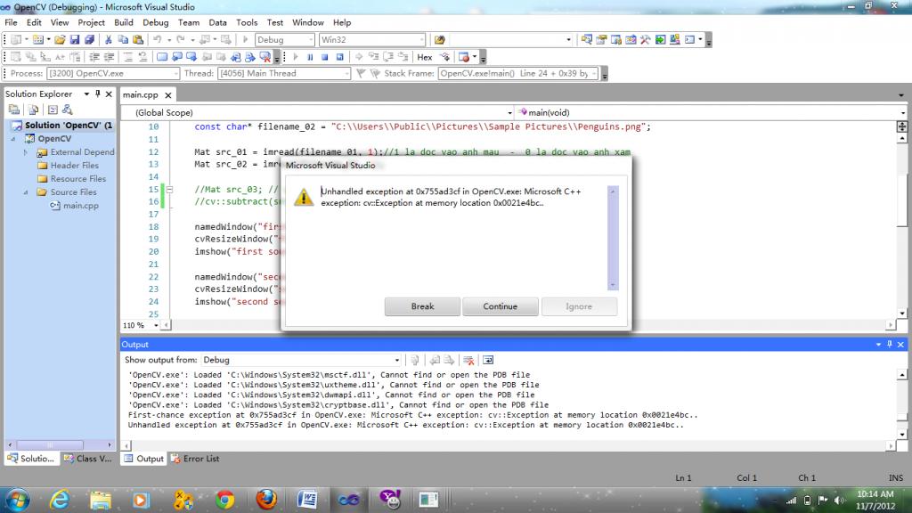The width and height of the screenshot is (912, 513).
Task: Click the Cut scissors icon in toolbar
Action: (x=110, y=40)
